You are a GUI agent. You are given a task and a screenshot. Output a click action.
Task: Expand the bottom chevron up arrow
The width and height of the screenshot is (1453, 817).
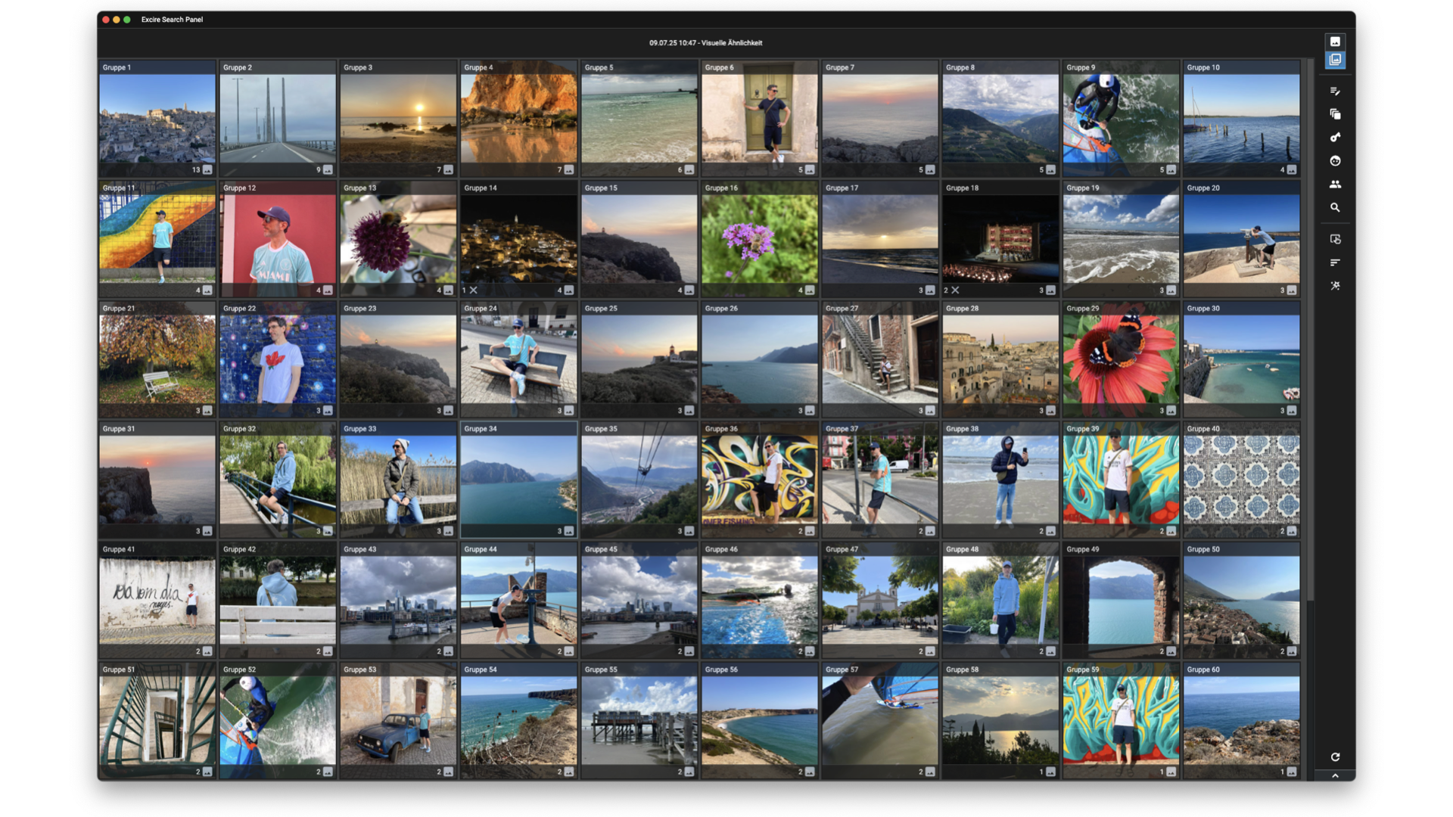coord(1335,775)
